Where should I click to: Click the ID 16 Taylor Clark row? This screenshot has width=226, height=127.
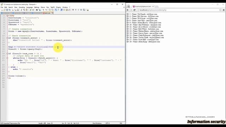pos(145,37)
